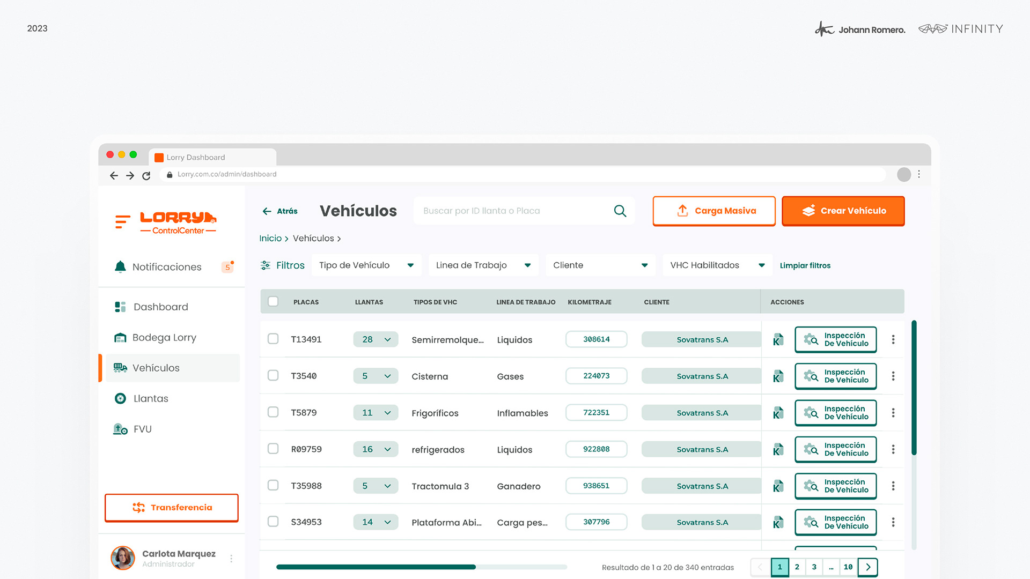Toggle the select-all checkbox in table header
Screen dimensions: 1030x579
[273, 301]
